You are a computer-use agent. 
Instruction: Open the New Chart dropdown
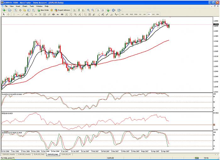[4, 10]
